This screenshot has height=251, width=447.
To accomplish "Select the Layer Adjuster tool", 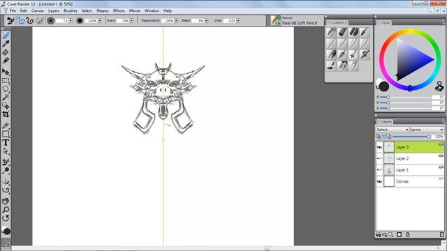I will click(6, 72).
